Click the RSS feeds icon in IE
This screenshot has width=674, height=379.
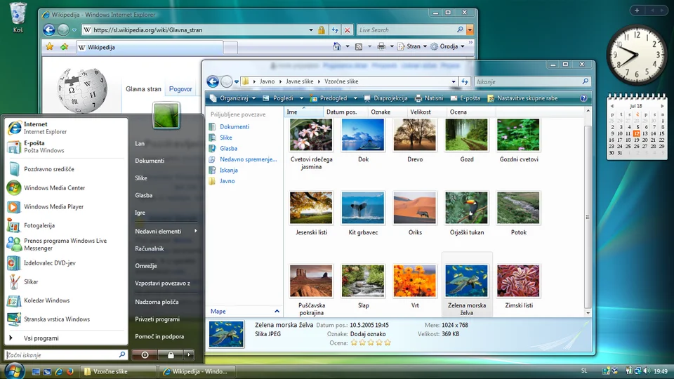click(x=359, y=46)
